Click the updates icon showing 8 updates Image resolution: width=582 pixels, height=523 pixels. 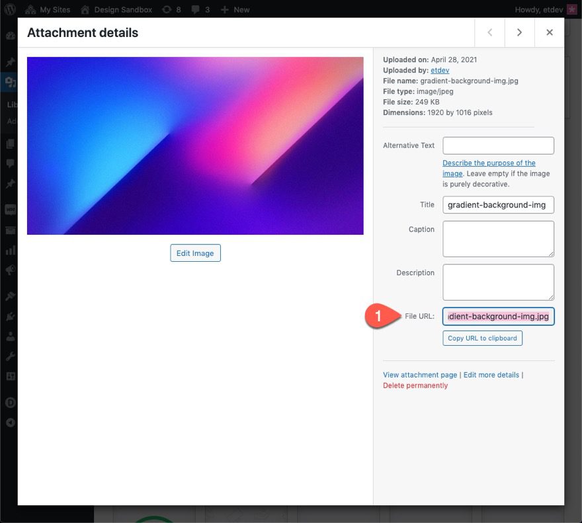coord(169,9)
